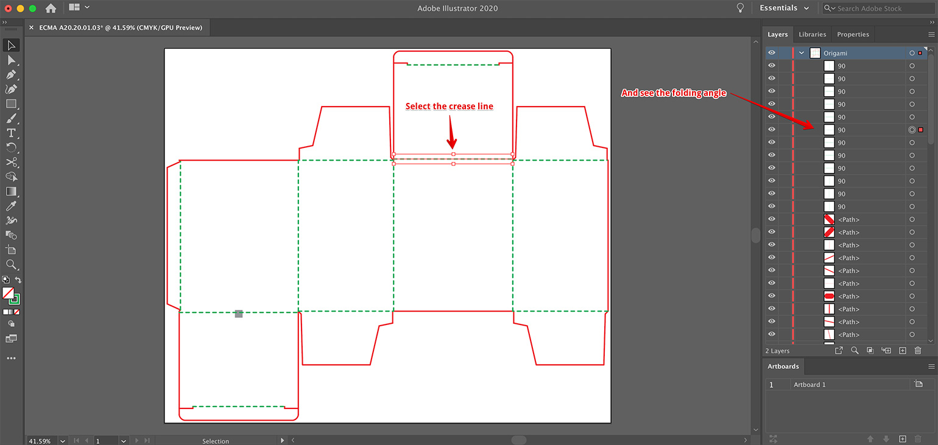Collapse the Origami layer tree

click(802, 53)
